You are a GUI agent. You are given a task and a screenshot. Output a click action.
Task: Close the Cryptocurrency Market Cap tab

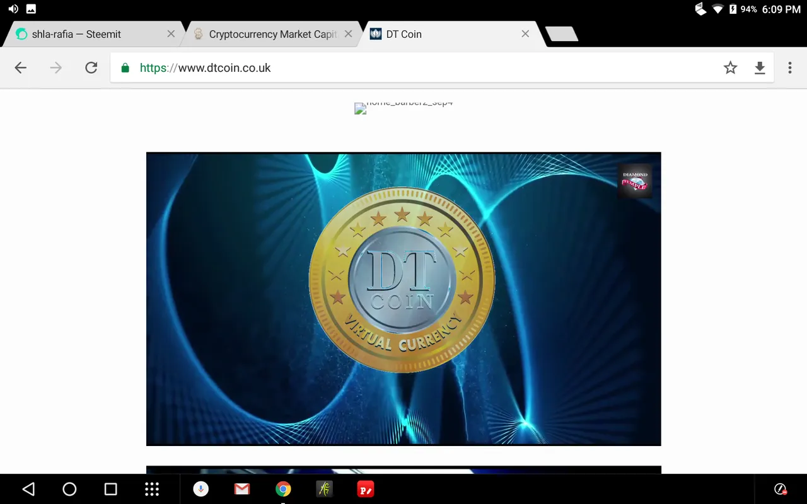(348, 34)
